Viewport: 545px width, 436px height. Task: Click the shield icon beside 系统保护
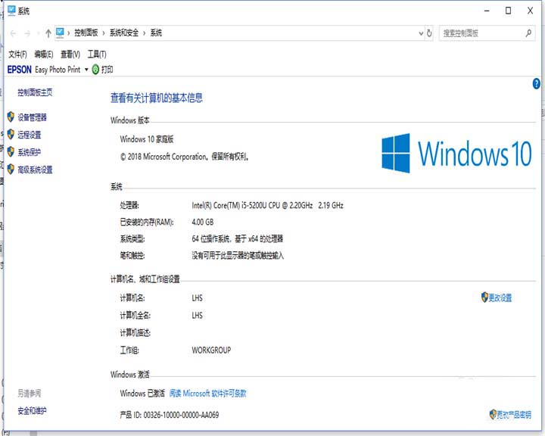[x=11, y=151]
